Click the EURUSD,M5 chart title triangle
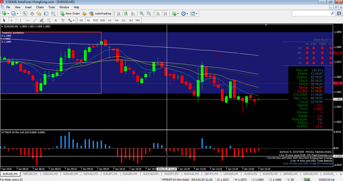The width and height of the screenshot is (343, 181). (x=2, y=27)
